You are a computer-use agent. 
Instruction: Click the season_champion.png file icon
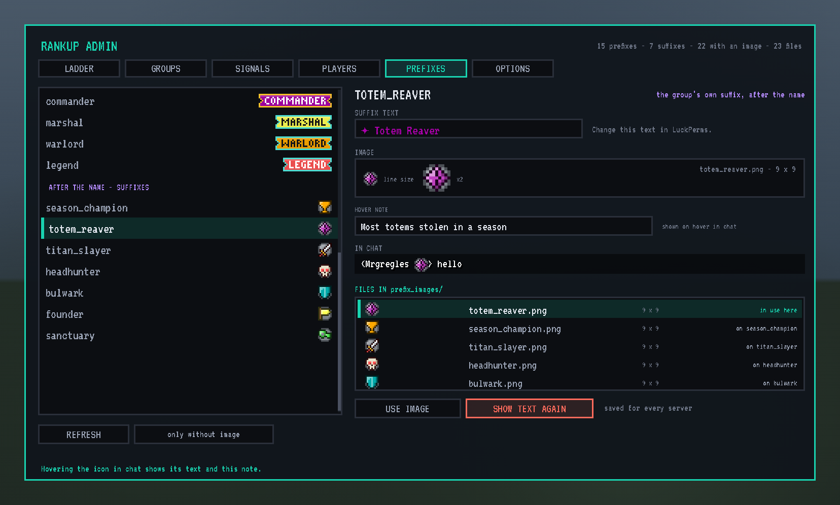click(372, 328)
